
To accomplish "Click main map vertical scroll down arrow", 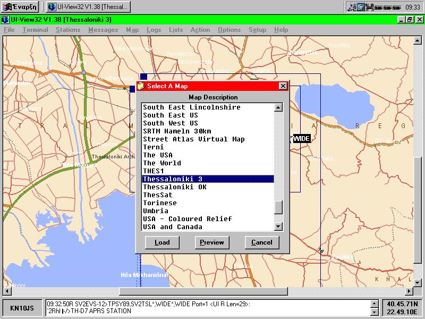I will pyautogui.click(x=417, y=283).
